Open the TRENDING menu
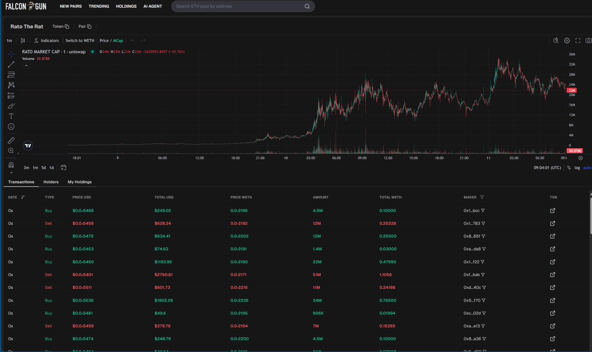Screen dimensions: 592x352 coord(99,6)
